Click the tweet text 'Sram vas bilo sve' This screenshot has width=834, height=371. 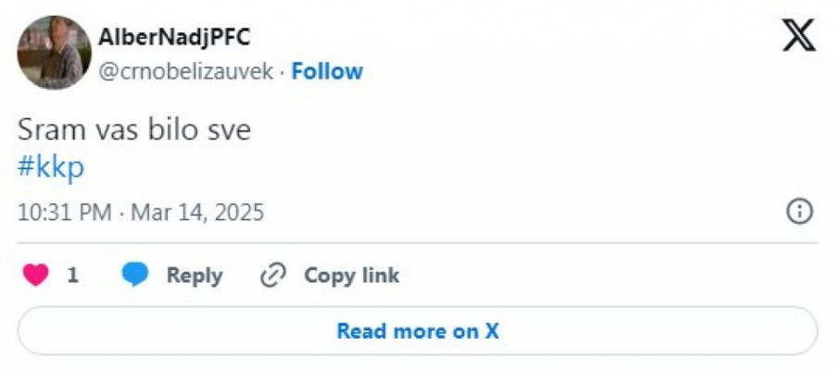coord(134,130)
